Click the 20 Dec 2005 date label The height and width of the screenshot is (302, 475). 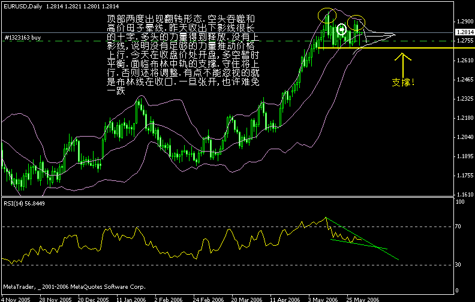[x=94, y=299]
